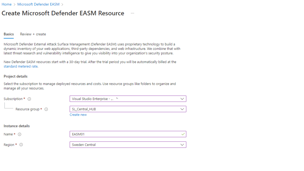
Task: Click the Name field label
Action: (8, 134)
